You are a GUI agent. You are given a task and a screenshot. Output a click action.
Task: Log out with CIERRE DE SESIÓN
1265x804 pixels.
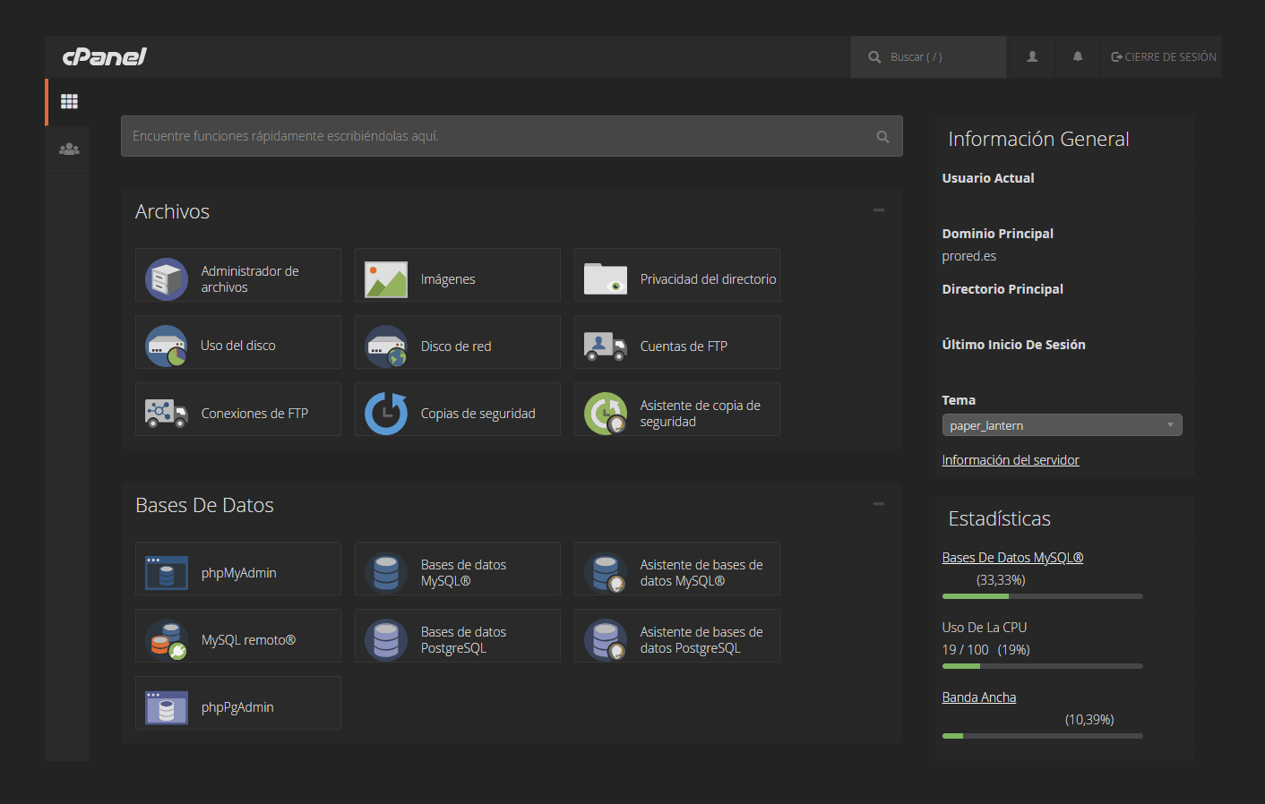[1163, 56]
